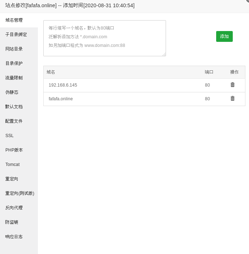The height and width of the screenshot is (254, 249).
Task: Open the 重定向(测试版) tab
Action: [x=19, y=193]
